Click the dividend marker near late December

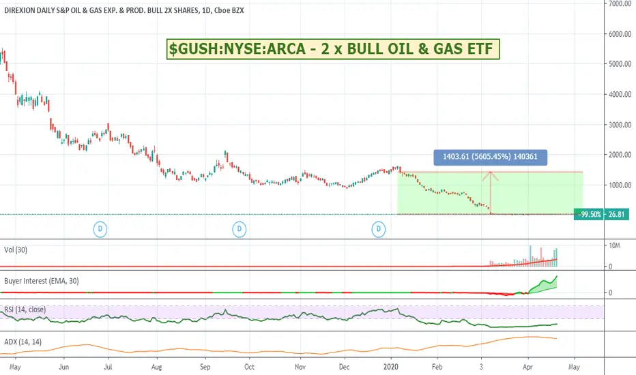(379, 229)
